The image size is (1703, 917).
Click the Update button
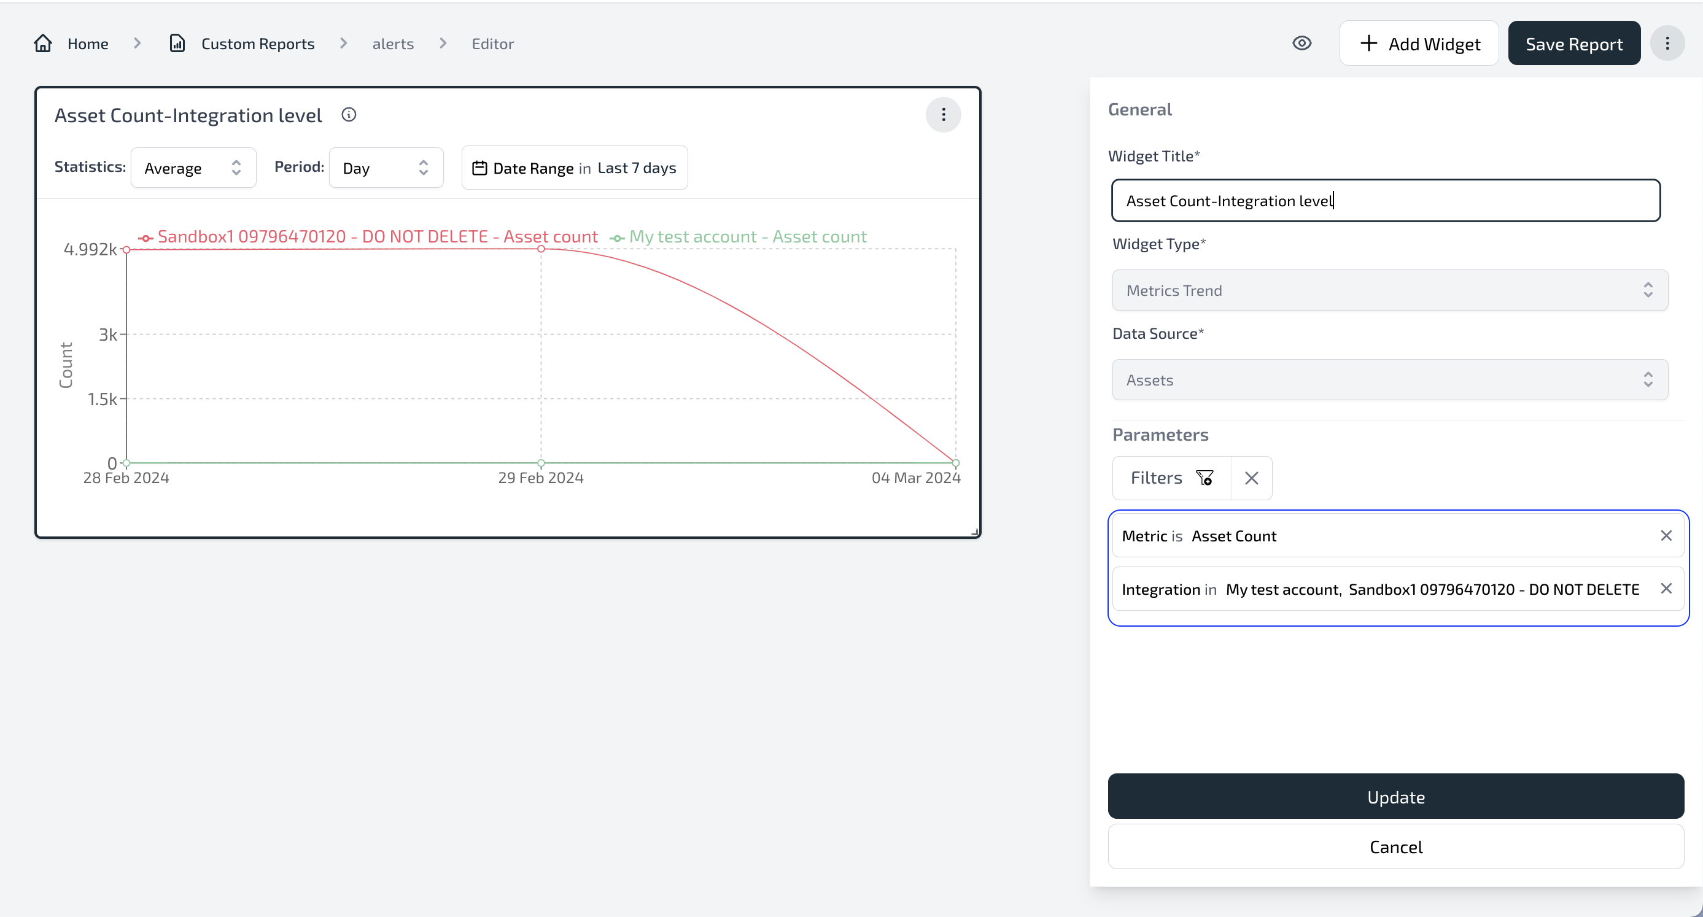[x=1395, y=797]
